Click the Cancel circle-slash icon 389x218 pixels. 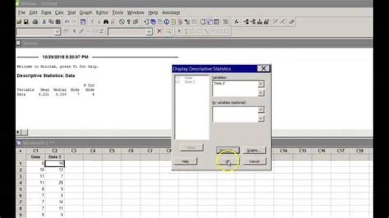(122, 22)
